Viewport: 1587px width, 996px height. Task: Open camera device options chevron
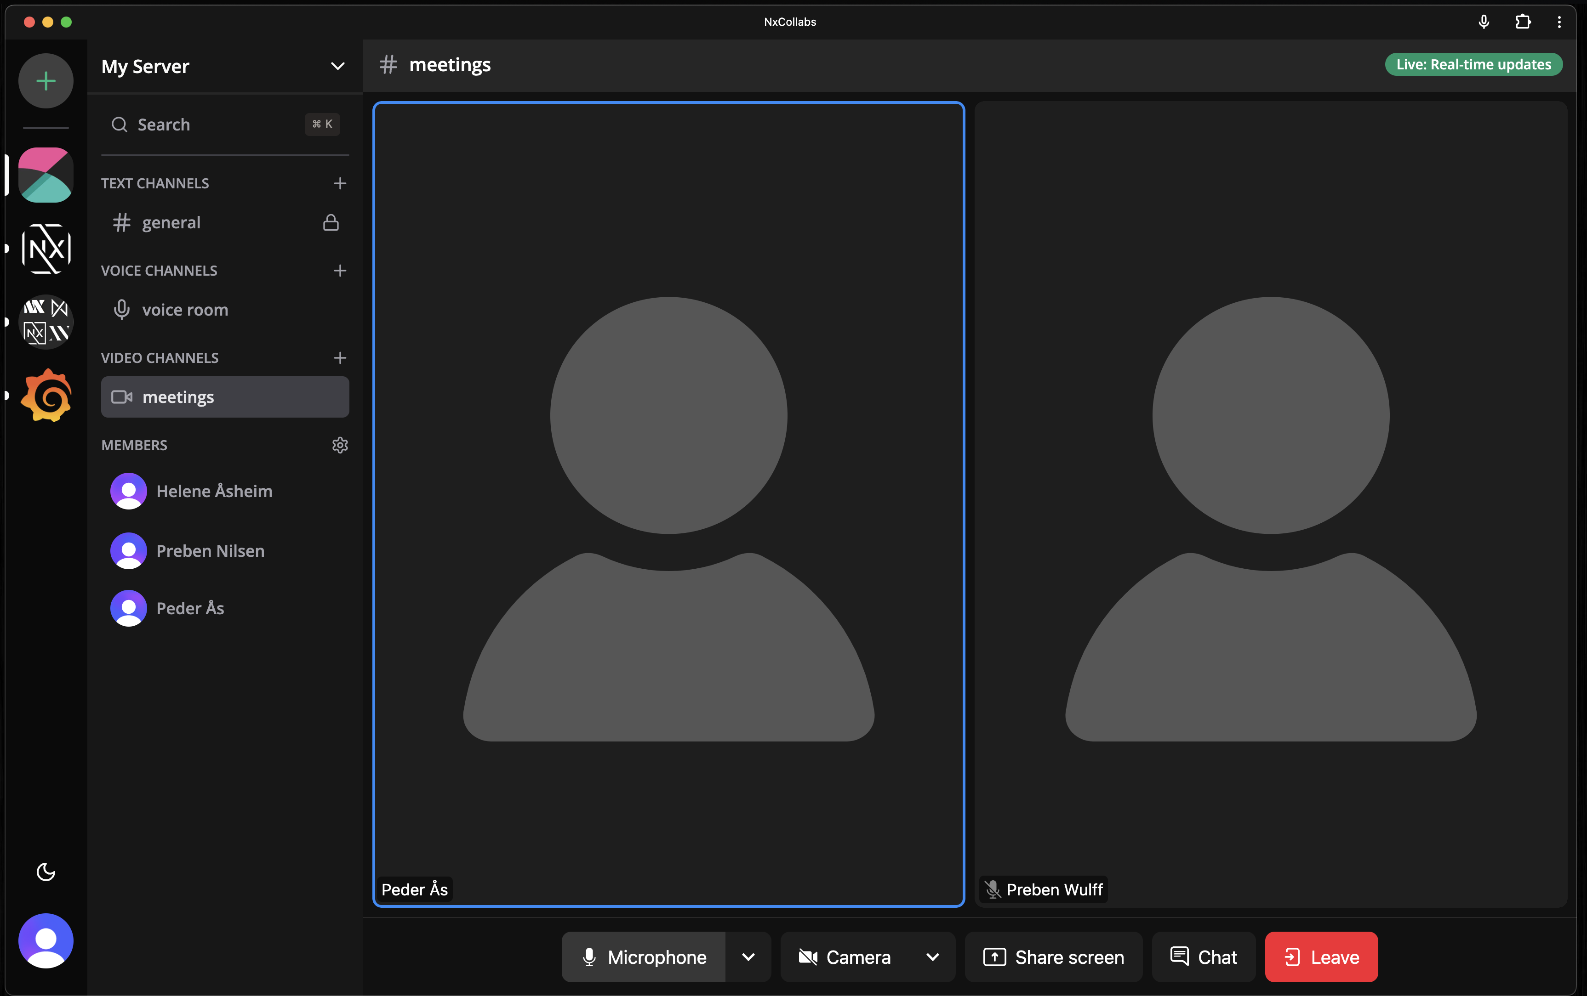click(x=932, y=956)
